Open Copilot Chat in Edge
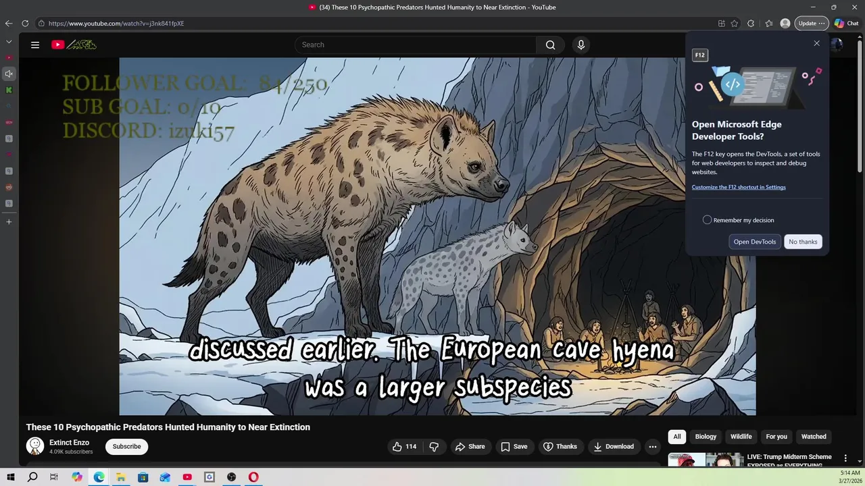 pos(847,23)
